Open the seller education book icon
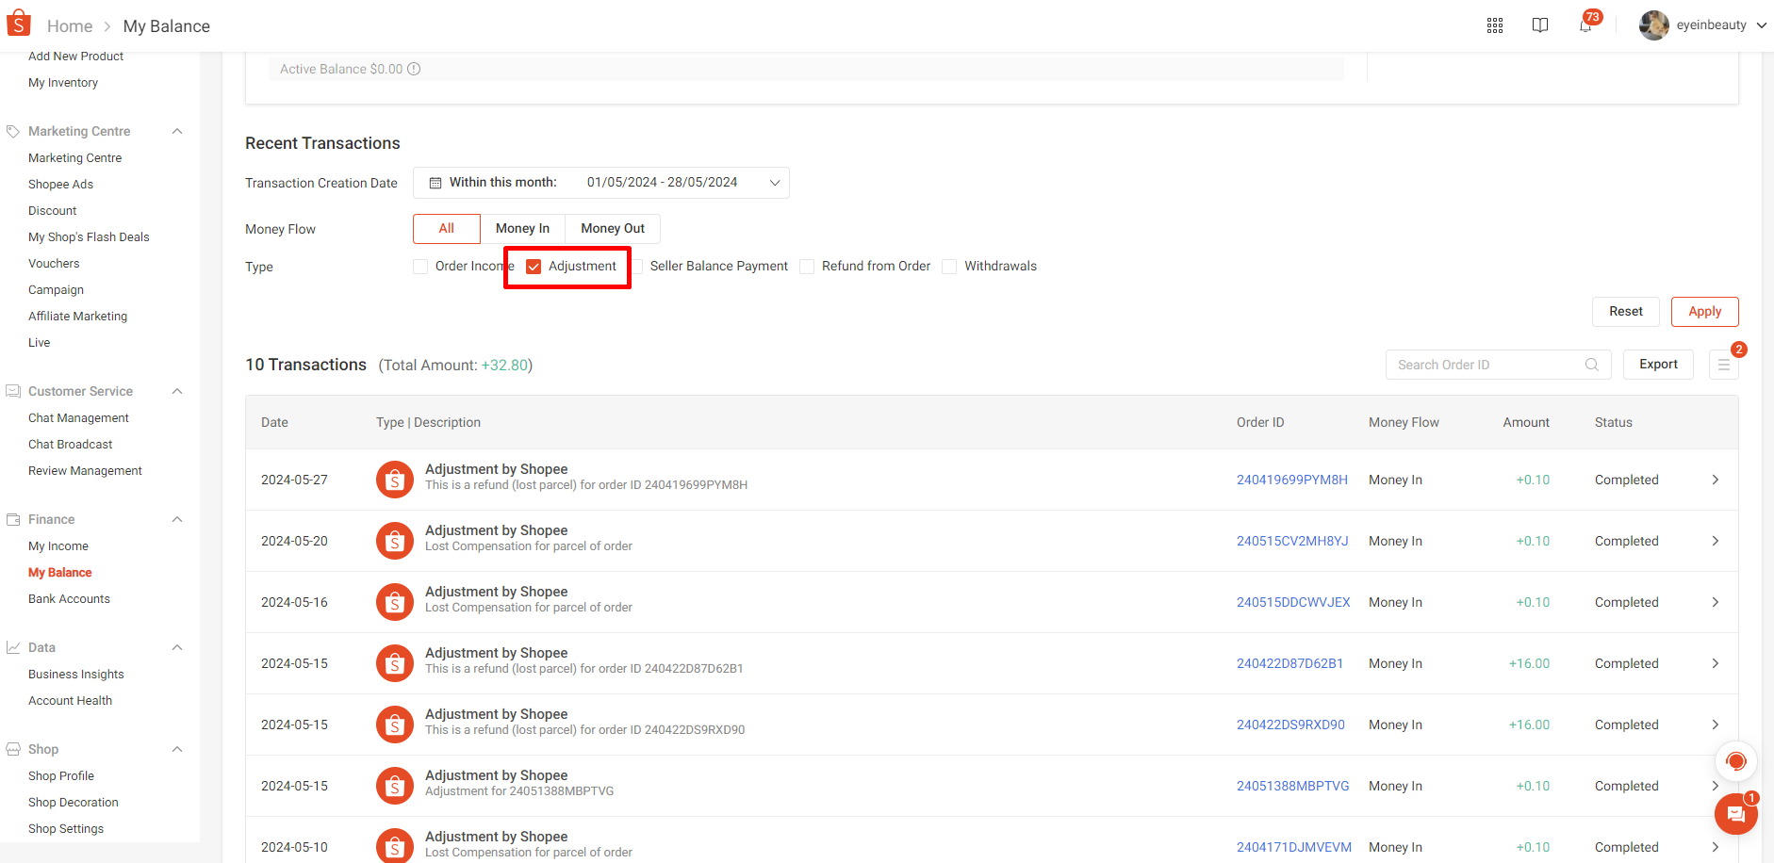This screenshot has width=1774, height=863. [x=1540, y=25]
